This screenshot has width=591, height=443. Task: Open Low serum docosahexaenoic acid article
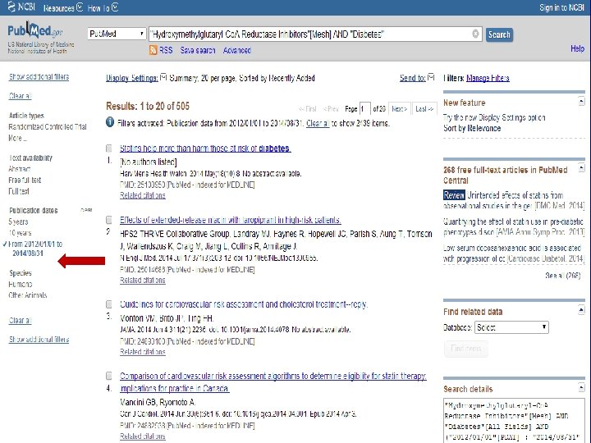512,253
